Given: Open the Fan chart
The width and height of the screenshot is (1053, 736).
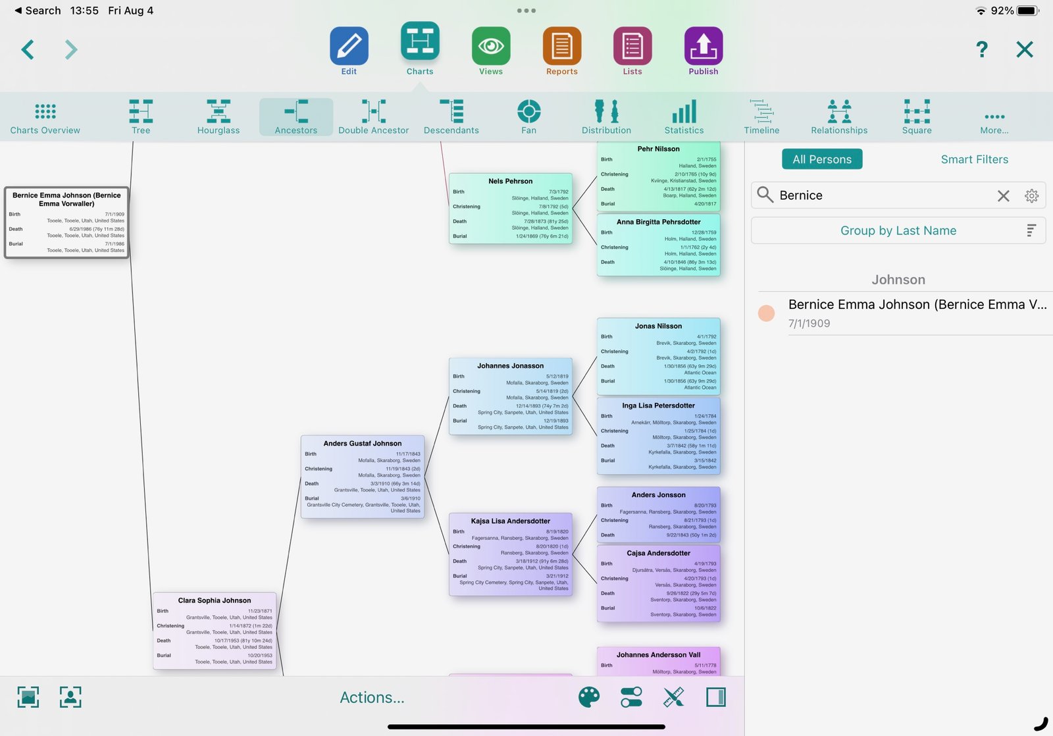Looking at the screenshot, I should pyautogui.click(x=528, y=117).
